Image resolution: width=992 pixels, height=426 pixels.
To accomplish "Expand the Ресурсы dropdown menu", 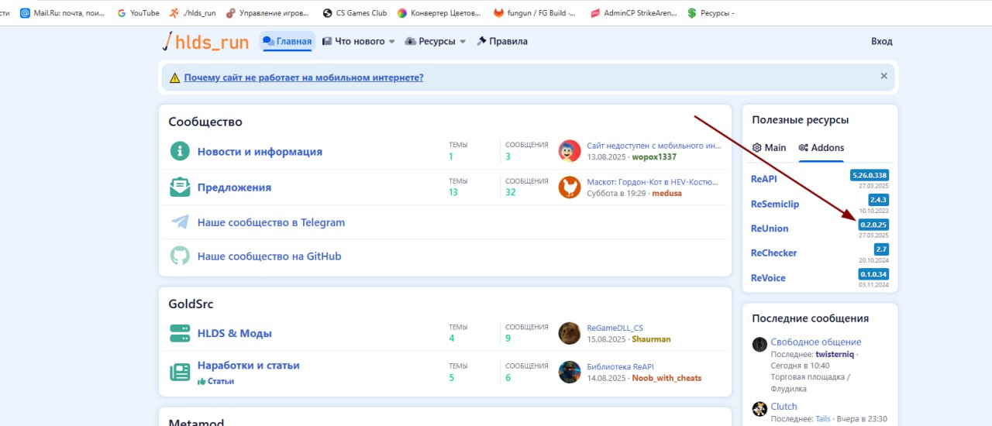I will tap(463, 42).
